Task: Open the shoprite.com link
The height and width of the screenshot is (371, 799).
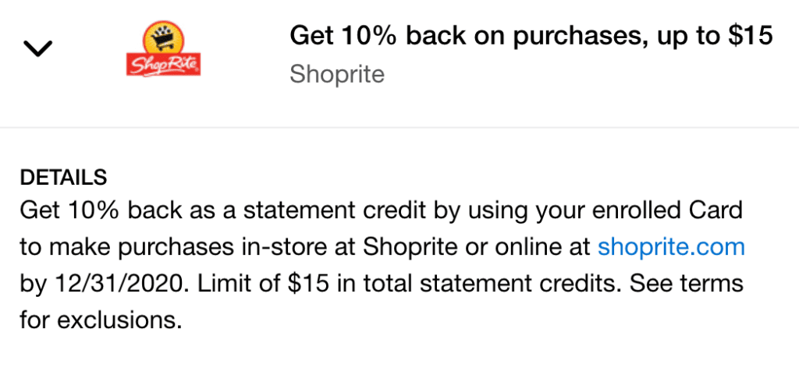Action: [671, 247]
